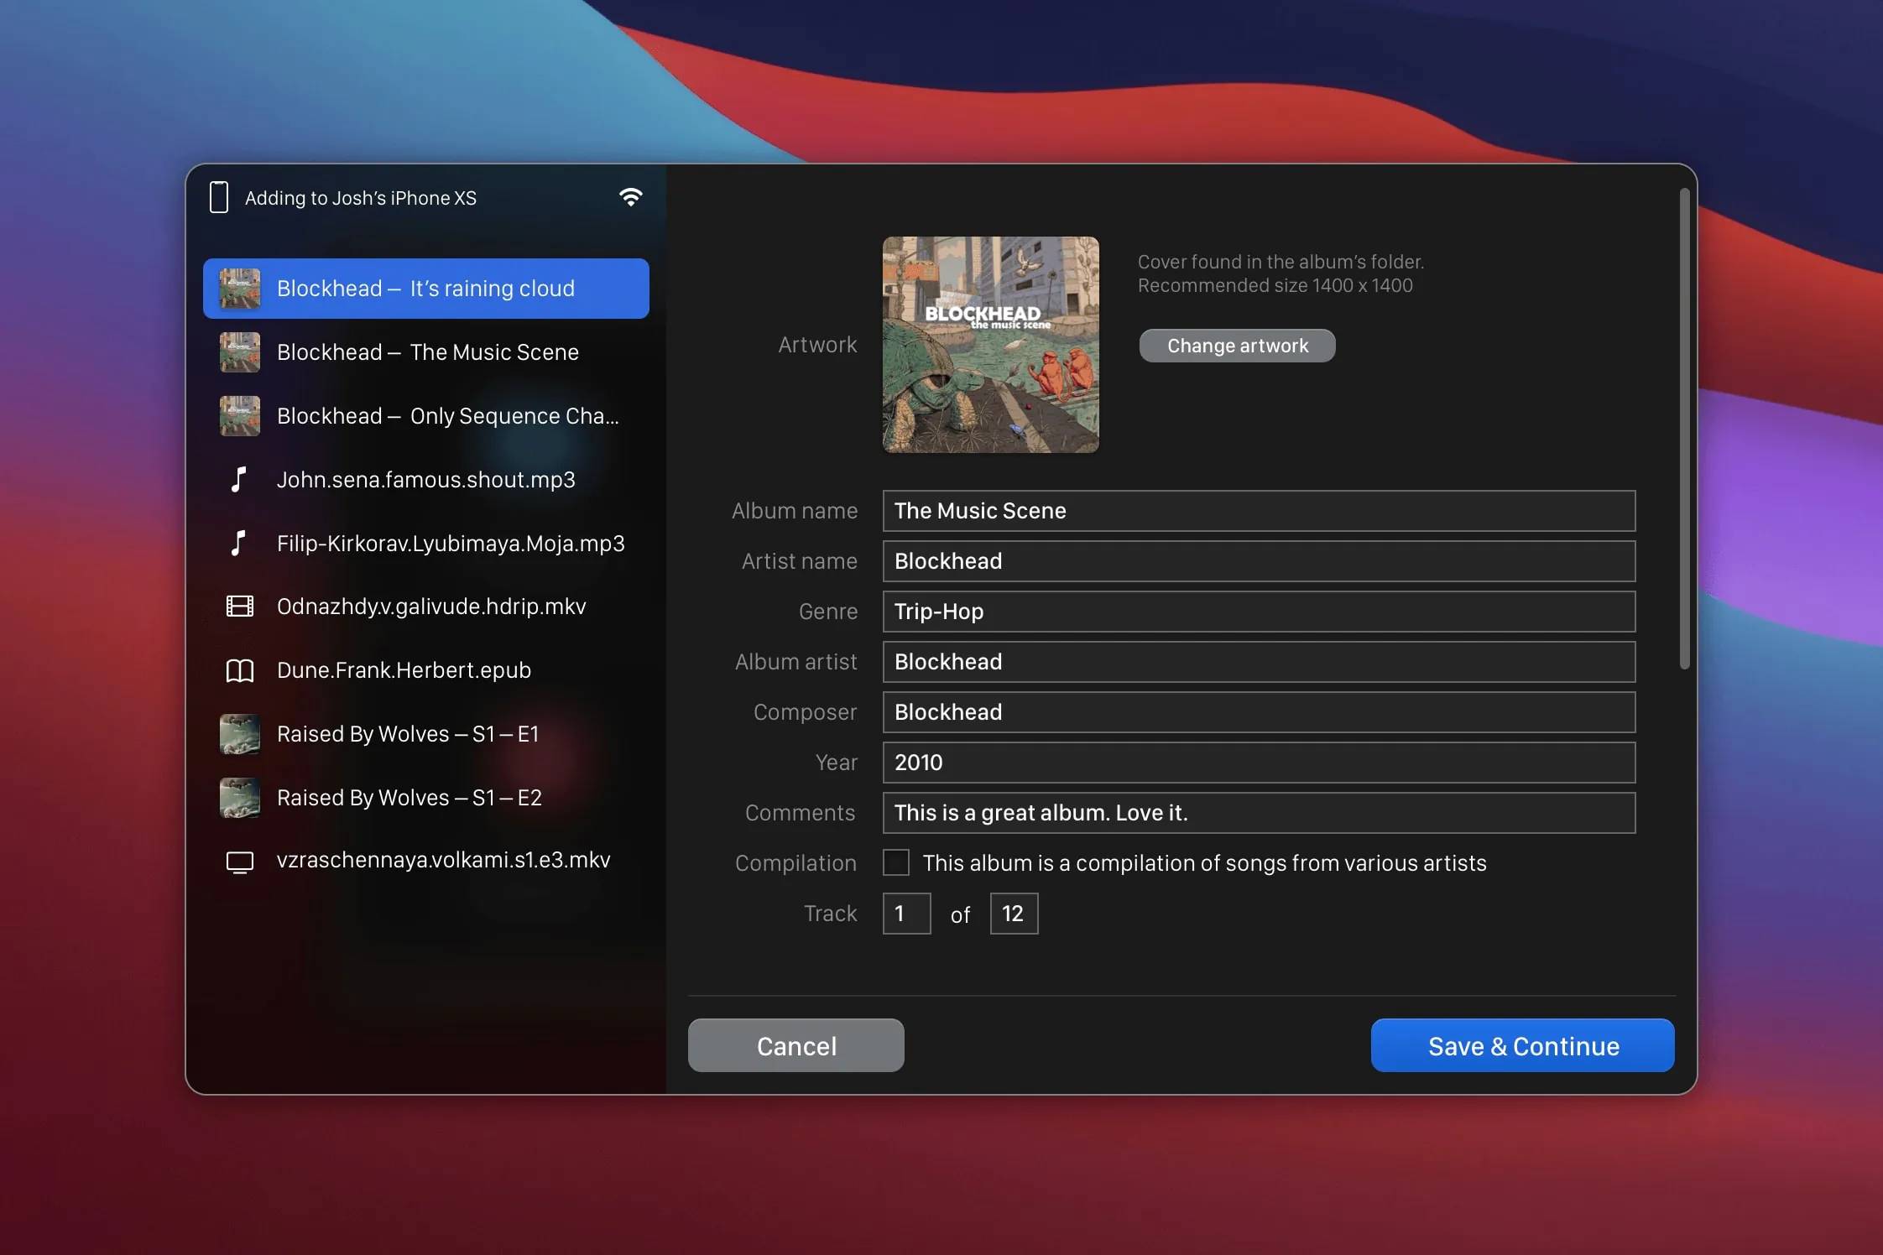Click music note icon beside John.sena.famous.shout.mp3
1883x1255 pixels.
pos(239,479)
